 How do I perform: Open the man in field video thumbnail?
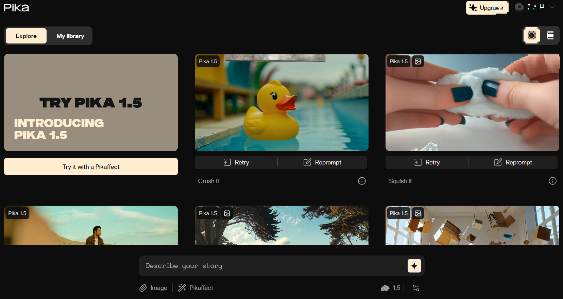pos(91,226)
